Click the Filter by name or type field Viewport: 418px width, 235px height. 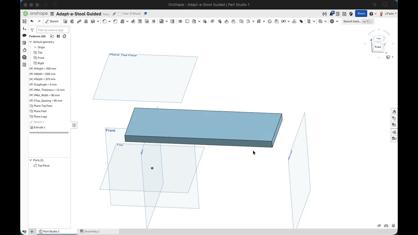[x=52, y=30]
